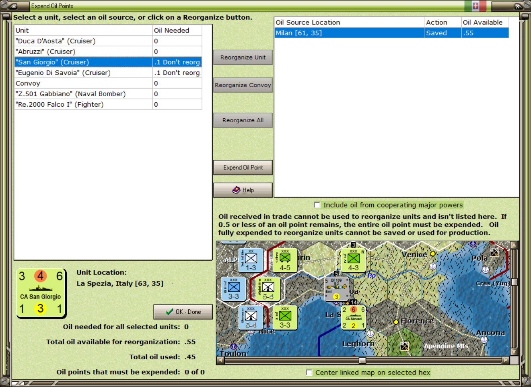Toggle Center linked map on selected hex

click(x=309, y=373)
